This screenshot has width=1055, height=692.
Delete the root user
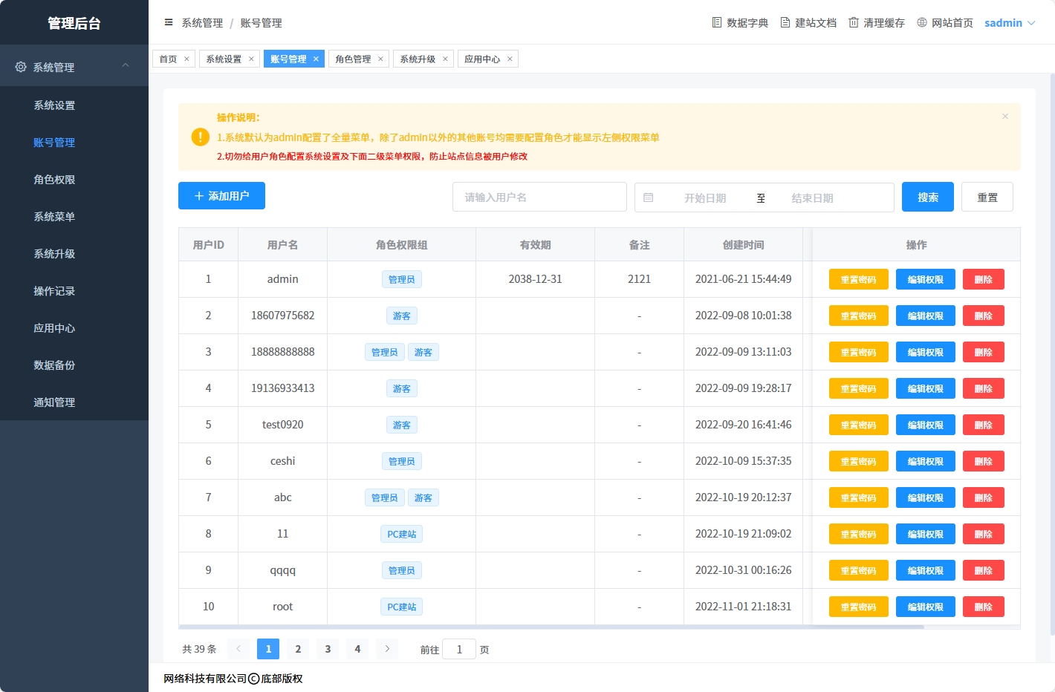point(984,607)
